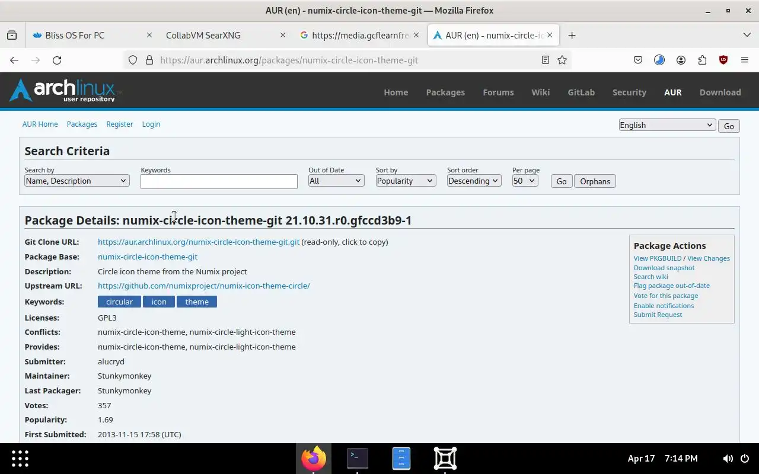Open View PKGBUILD link
The height and width of the screenshot is (474, 759).
(x=658, y=258)
